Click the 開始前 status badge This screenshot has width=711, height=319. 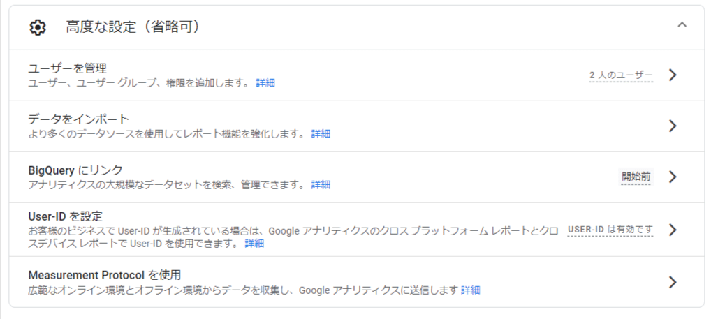(636, 177)
